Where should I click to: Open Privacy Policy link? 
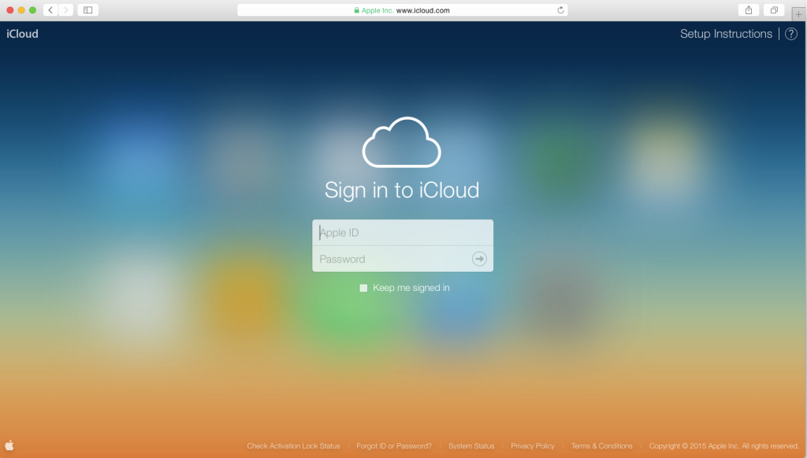(533, 446)
